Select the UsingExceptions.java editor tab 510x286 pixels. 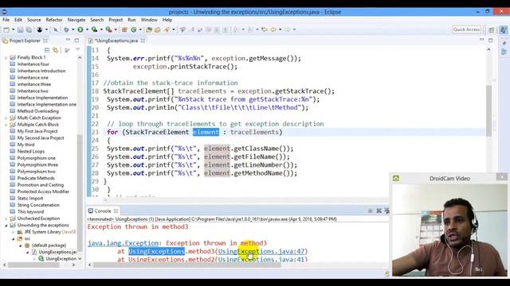116,41
